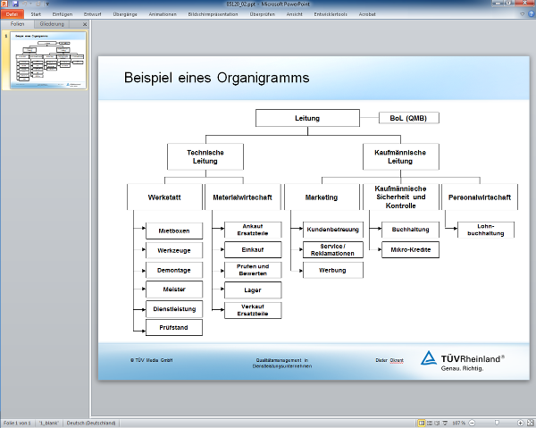Select the Technische Leitung box on slide
This screenshot has height=428, width=536.
pos(205,157)
